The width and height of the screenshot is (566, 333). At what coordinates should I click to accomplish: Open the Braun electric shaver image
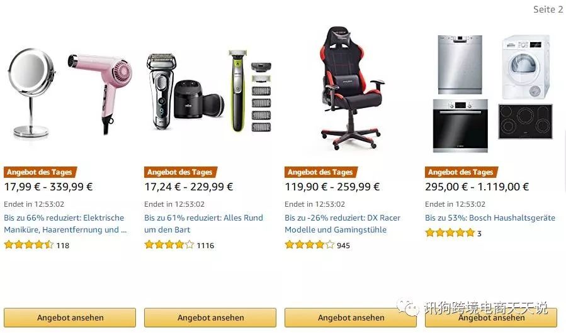(161, 91)
